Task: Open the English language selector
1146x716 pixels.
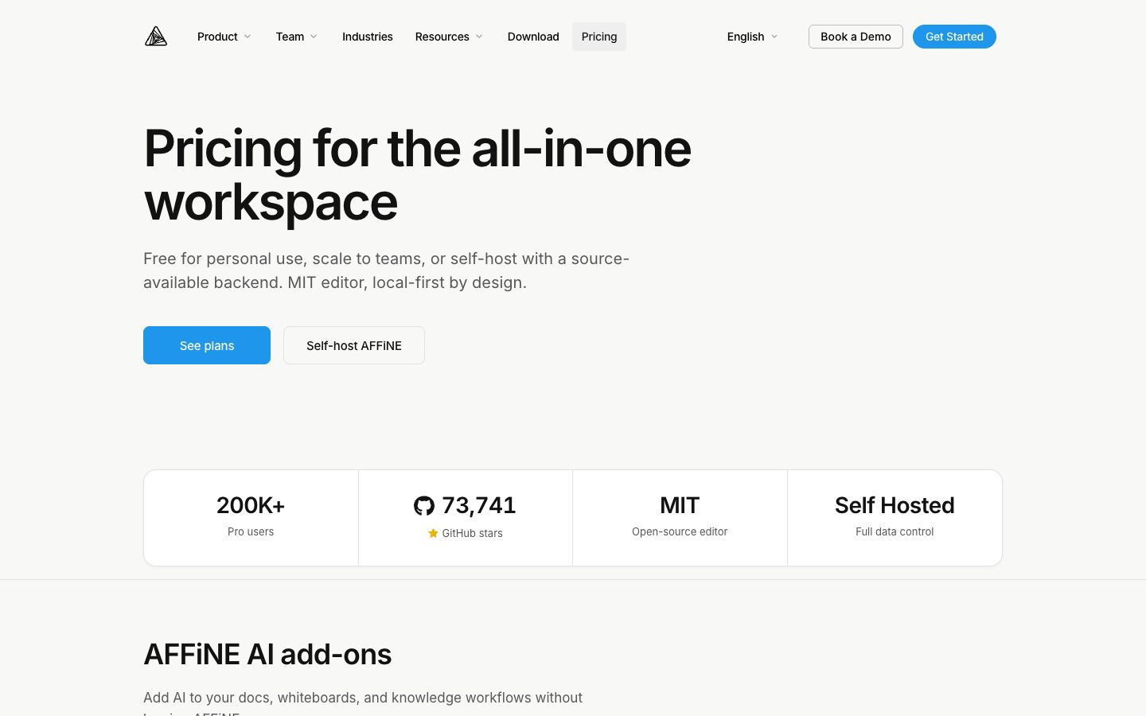Action: pyautogui.click(x=752, y=37)
